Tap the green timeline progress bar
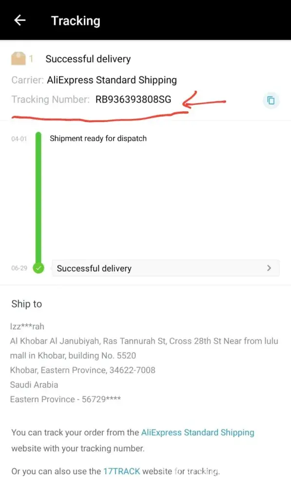Image resolution: width=291 pixels, height=488 pixels. click(x=38, y=198)
